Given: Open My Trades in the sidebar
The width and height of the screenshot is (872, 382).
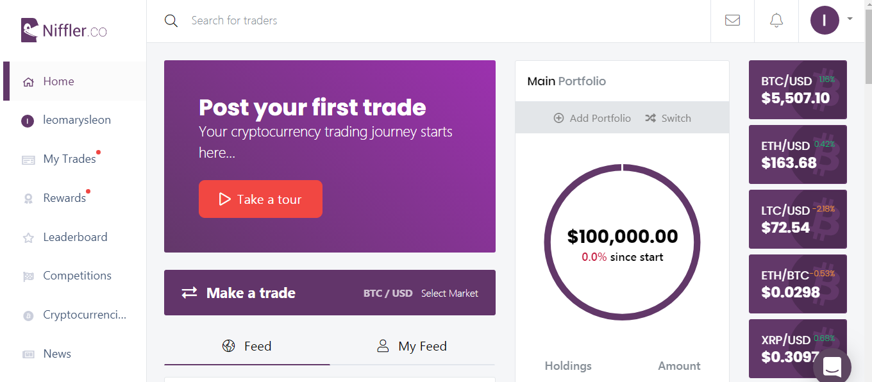Looking at the screenshot, I should tap(69, 159).
